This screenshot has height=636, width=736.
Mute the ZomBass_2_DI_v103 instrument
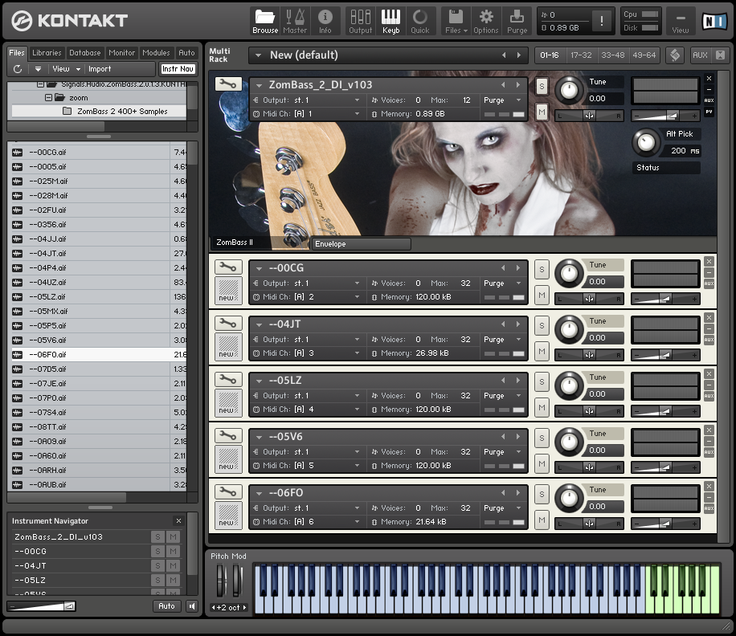click(x=542, y=112)
